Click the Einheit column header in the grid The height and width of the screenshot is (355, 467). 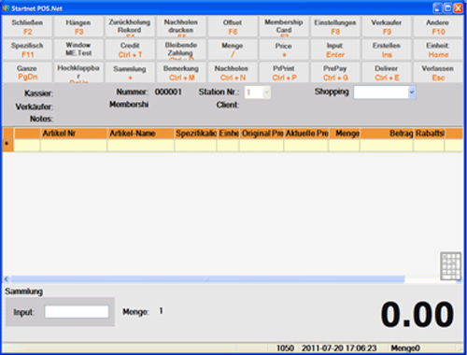pos(228,134)
